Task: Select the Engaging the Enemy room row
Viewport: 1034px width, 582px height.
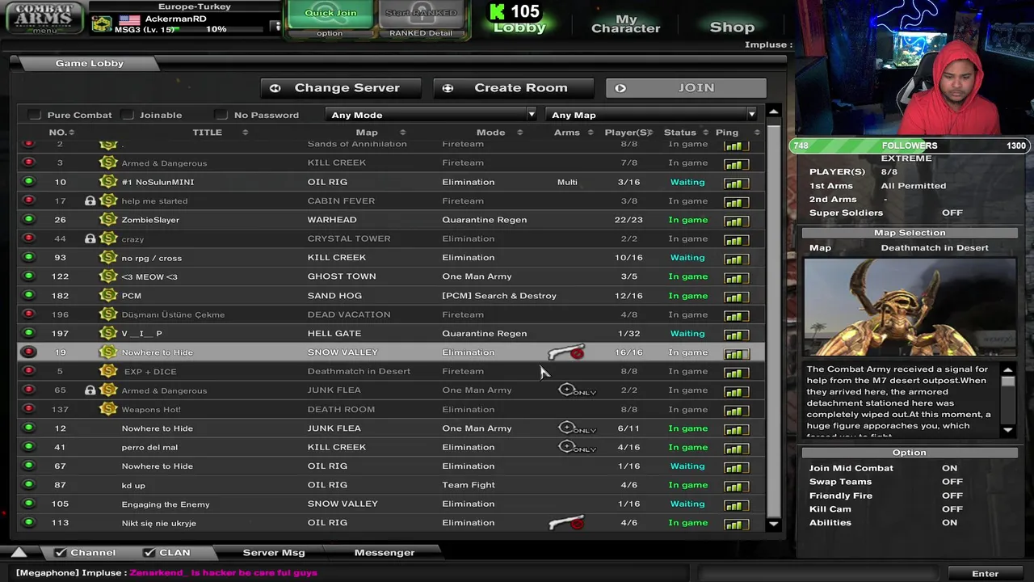Action: click(x=391, y=504)
